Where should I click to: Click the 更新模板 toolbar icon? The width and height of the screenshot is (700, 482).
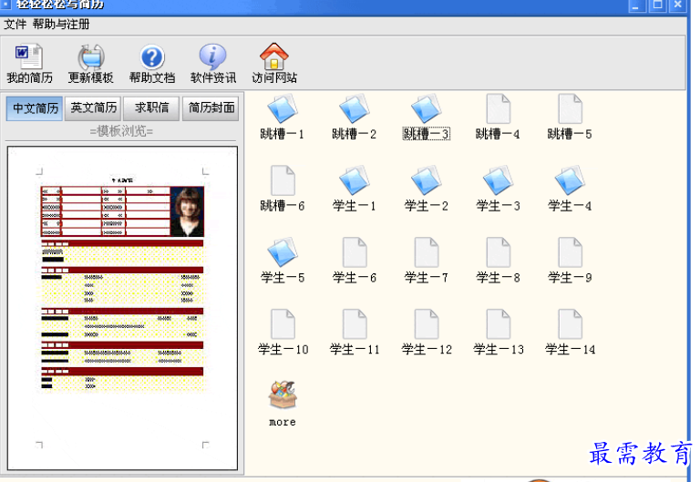[x=91, y=57]
